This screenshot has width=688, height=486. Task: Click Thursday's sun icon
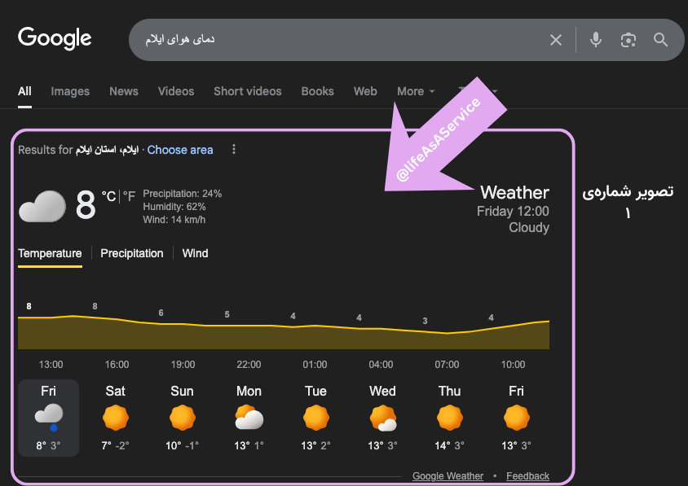[x=449, y=418]
